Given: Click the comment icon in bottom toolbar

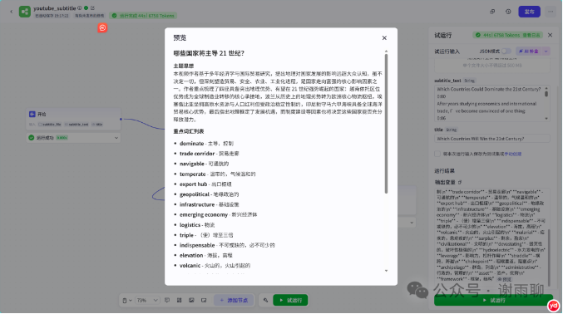Looking at the screenshot, I should (167, 300).
